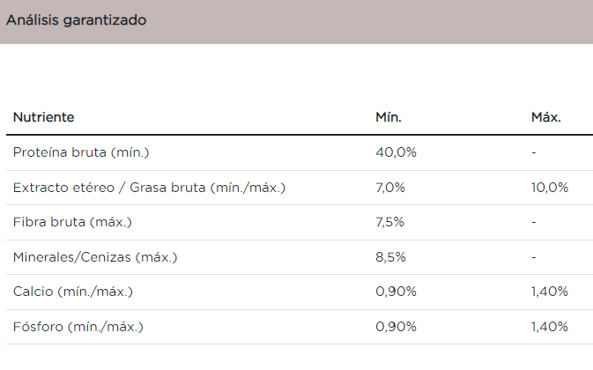Viewport: 593px width, 370px height.
Task: Select the 0,90% minimum value for Calcio
Action: 394,292
